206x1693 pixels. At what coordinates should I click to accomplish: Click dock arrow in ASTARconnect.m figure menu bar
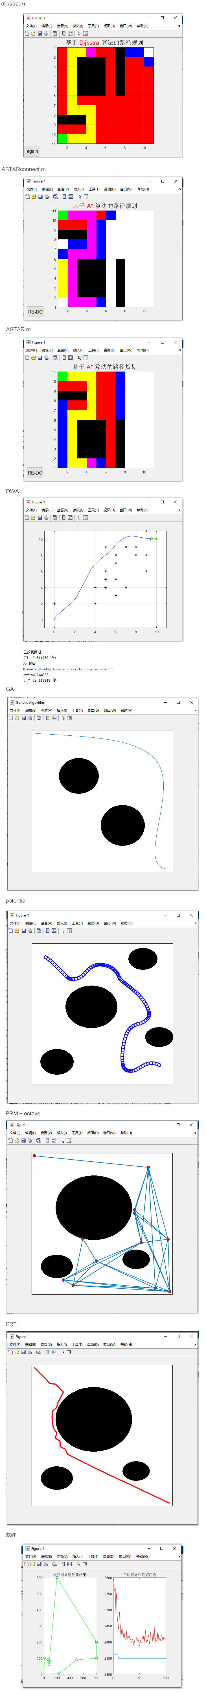click(180, 189)
